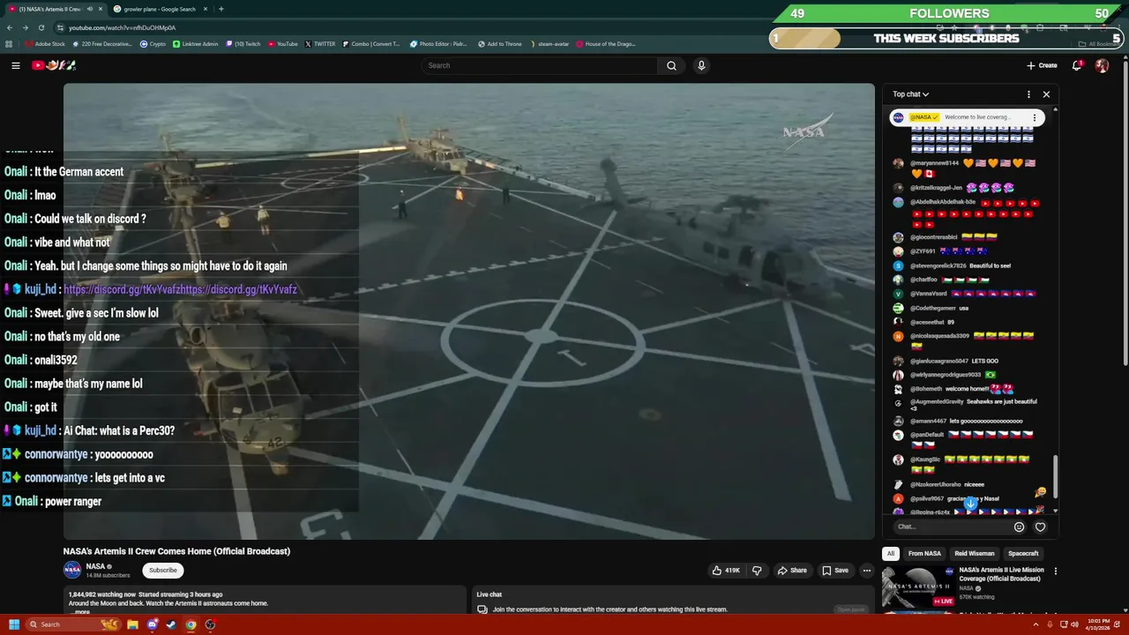Dislike the NASA broadcast video

[757, 571]
